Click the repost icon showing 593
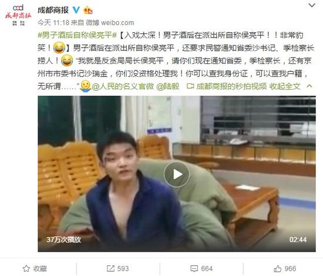 click(118, 268)
